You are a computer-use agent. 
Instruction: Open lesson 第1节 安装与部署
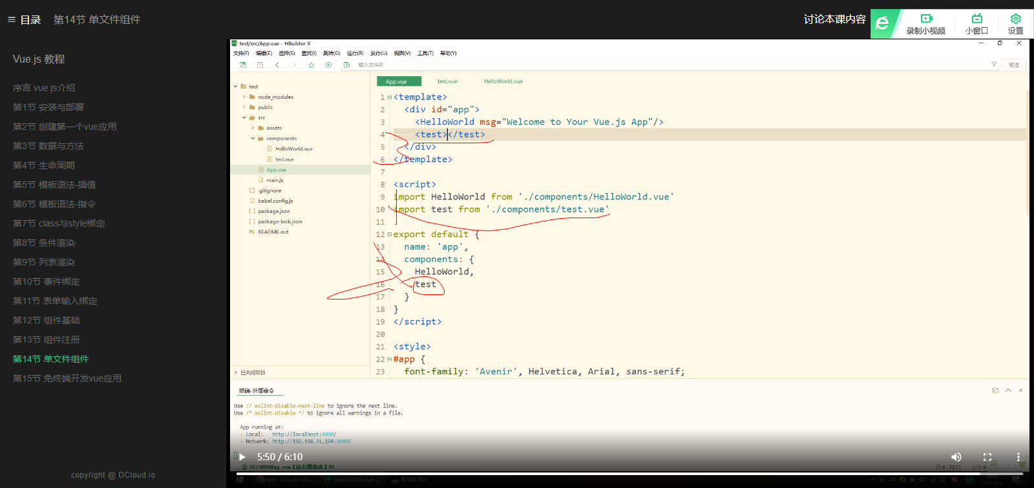click(48, 107)
